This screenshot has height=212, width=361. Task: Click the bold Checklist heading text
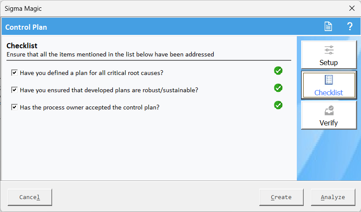pos(22,46)
